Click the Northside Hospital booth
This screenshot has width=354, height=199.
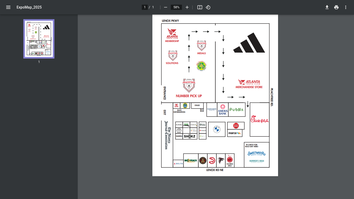pyautogui.click(x=212, y=110)
